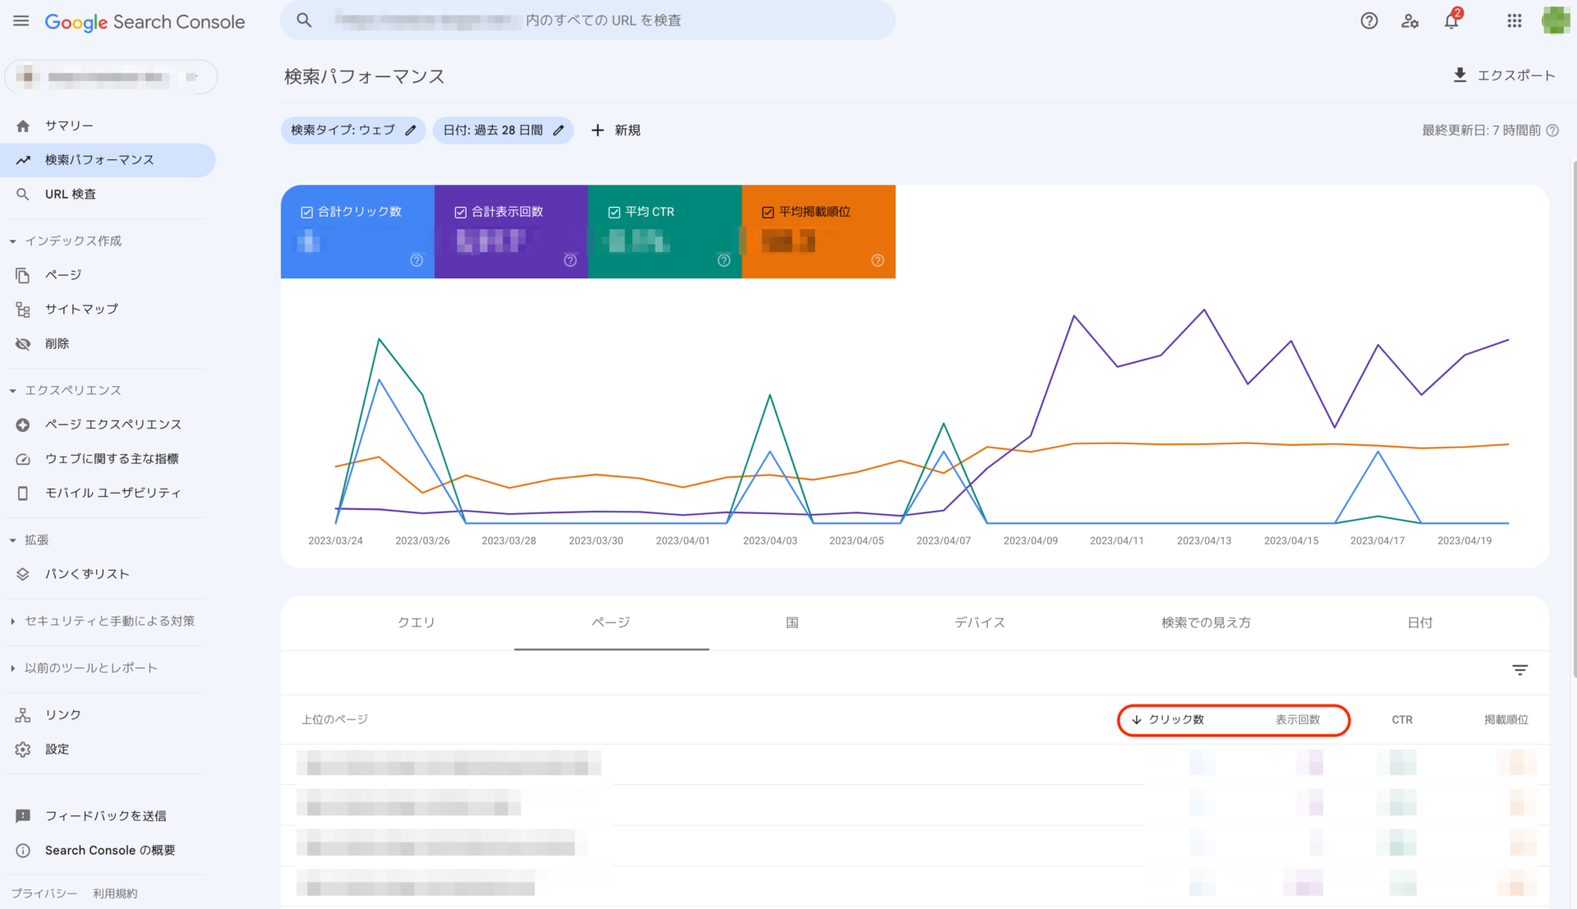Image resolution: width=1577 pixels, height=909 pixels.
Task: Toggle the 平均 CTR checkbox
Action: 614,212
